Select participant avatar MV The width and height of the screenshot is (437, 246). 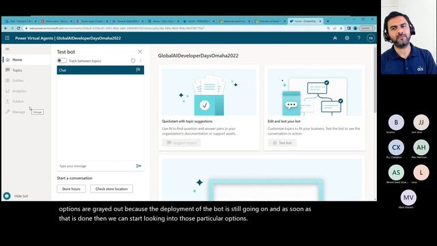coord(408,197)
